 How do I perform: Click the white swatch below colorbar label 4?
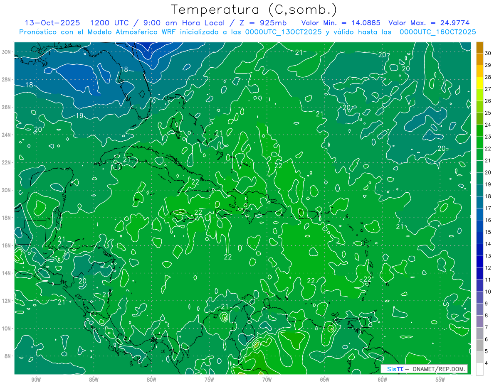coord(479,369)
